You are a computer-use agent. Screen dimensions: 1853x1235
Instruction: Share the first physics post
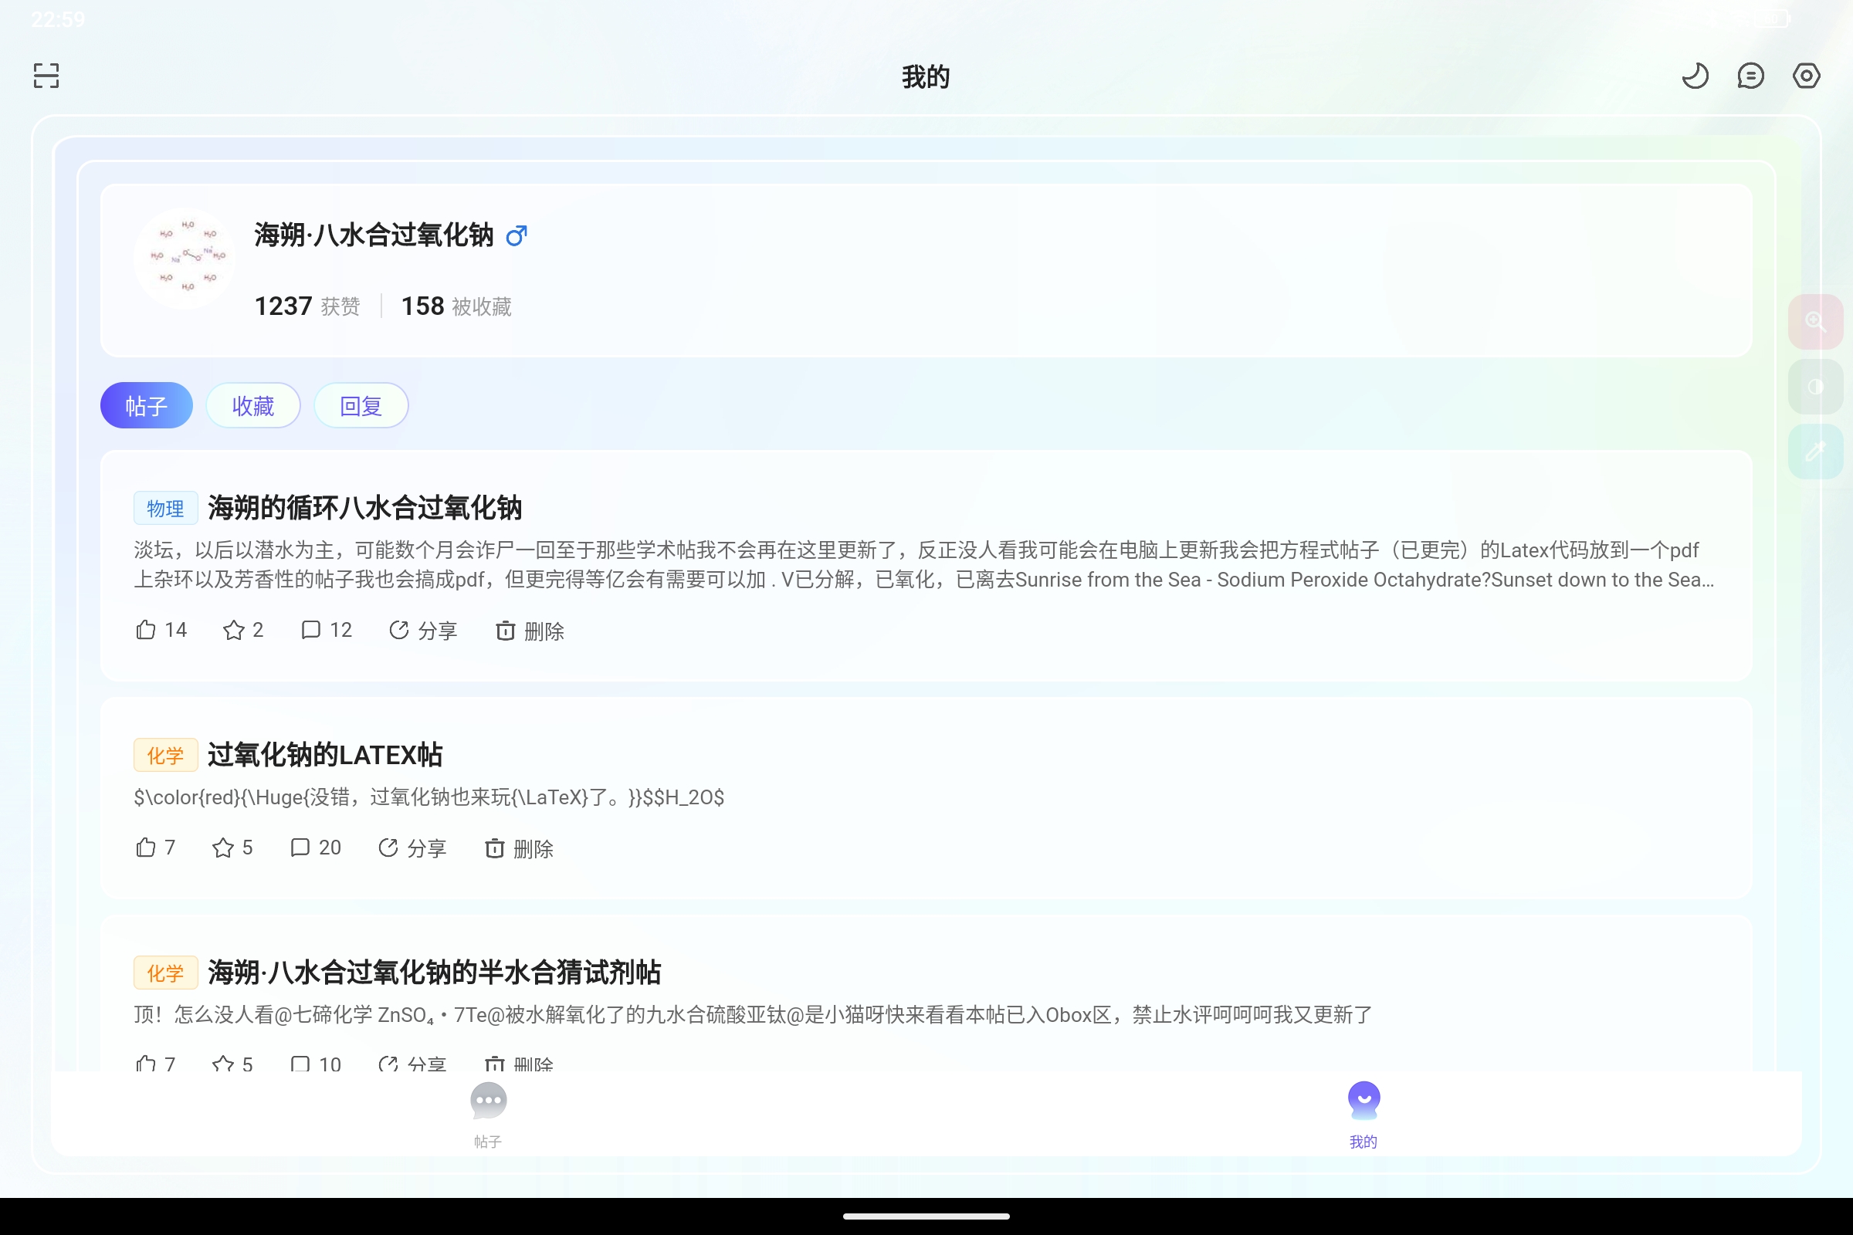(423, 630)
